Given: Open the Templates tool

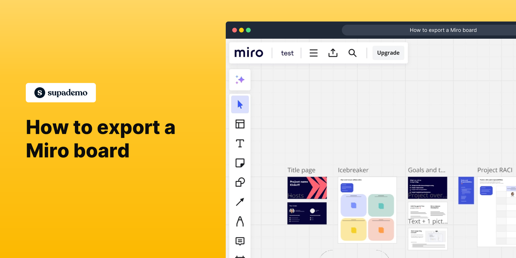Looking at the screenshot, I should tap(240, 124).
